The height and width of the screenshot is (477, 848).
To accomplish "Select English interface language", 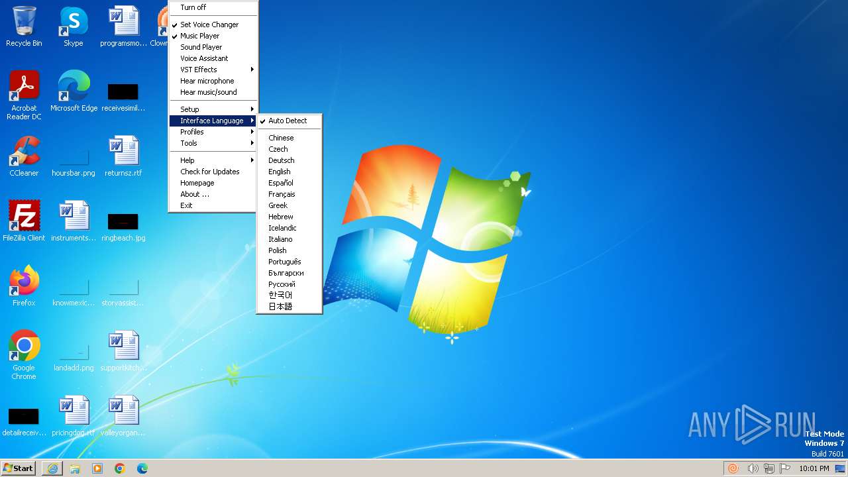I will coord(290,172).
